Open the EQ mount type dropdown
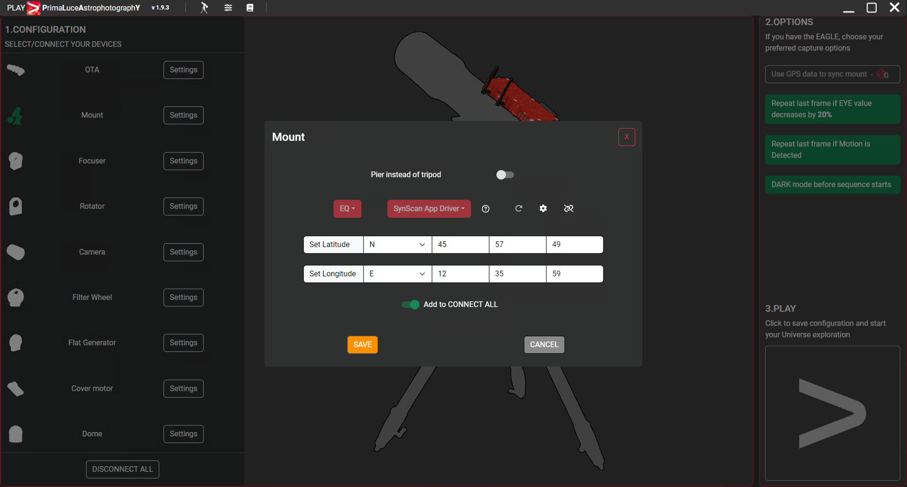The image size is (907, 487). (347, 209)
